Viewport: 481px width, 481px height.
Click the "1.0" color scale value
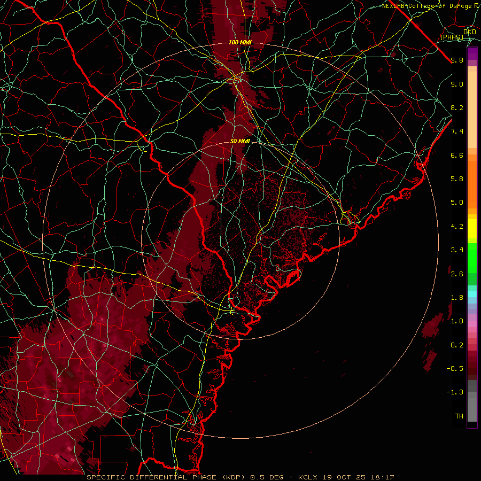coord(457,321)
